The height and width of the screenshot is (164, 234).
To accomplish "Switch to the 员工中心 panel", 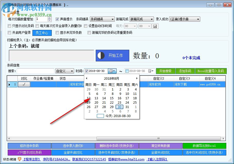I will 42,33.
